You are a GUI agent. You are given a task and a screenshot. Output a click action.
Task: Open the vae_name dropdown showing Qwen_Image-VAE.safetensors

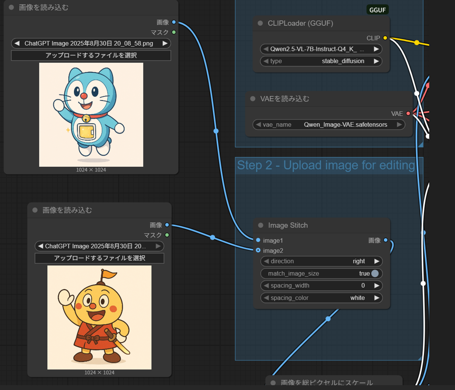(329, 124)
